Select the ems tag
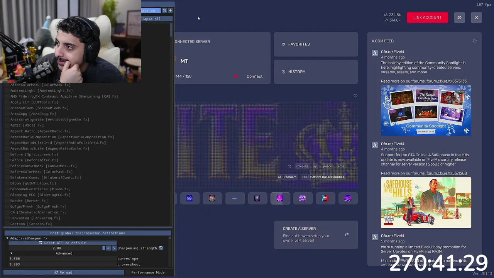Viewport: 494px width, 278px height. 341,166
